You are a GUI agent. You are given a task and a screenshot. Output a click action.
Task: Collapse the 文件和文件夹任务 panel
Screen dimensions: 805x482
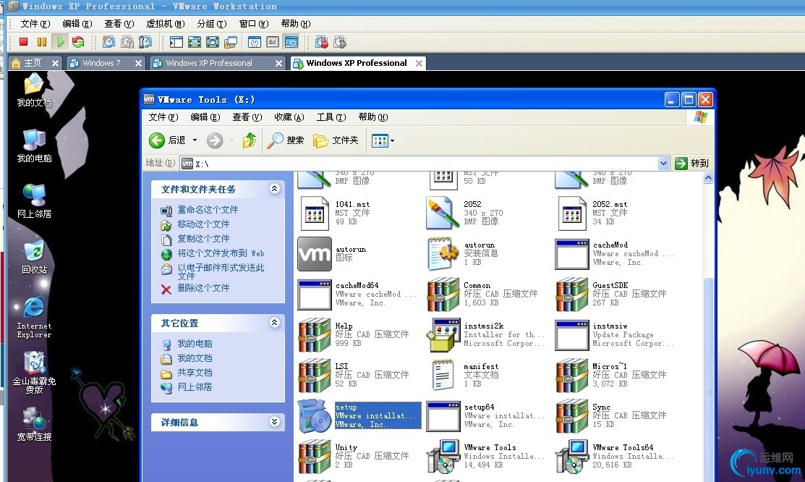(x=275, y=189)
